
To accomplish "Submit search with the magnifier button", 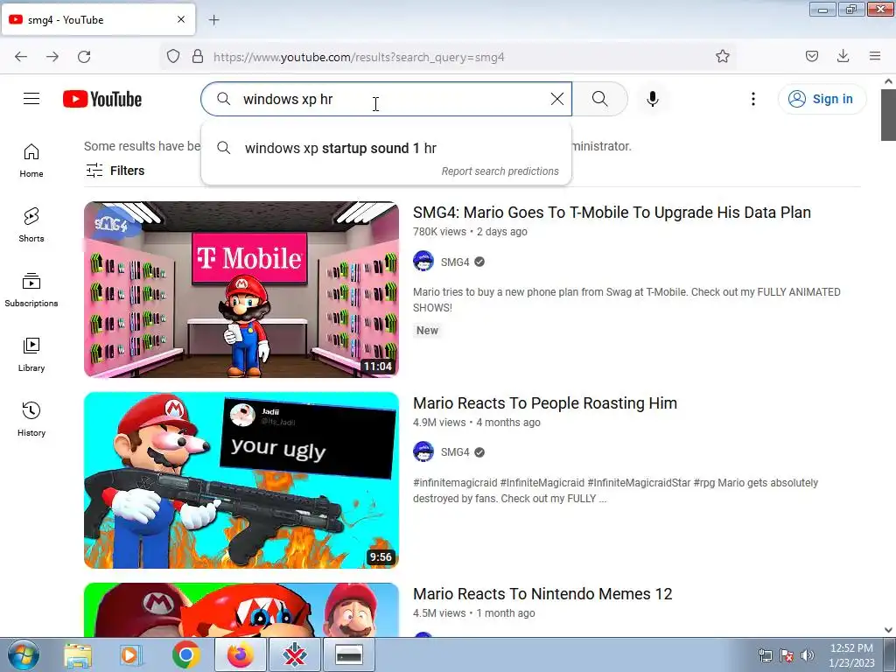I will [x=600, y=99].
